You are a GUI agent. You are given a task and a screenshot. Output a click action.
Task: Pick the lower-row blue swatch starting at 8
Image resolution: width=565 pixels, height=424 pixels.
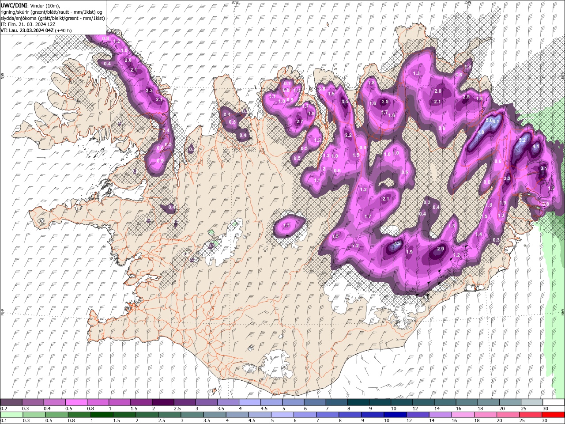click(349, 415)
